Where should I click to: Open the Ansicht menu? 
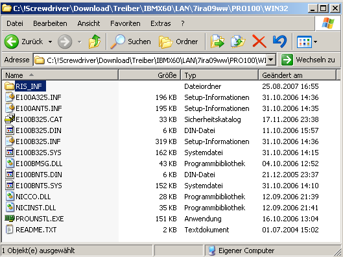coord(89,23)
